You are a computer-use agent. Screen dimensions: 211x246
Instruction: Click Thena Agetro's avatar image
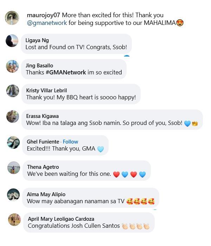[x=13, y=168]
